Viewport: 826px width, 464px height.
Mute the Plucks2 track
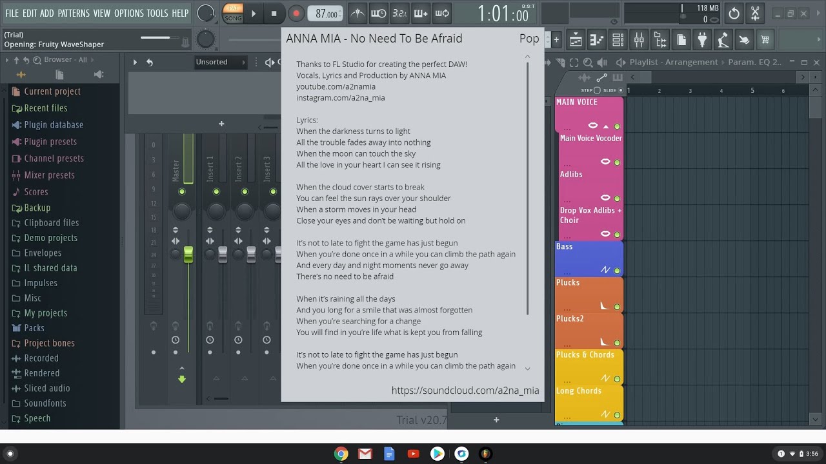tap(617, 343)
